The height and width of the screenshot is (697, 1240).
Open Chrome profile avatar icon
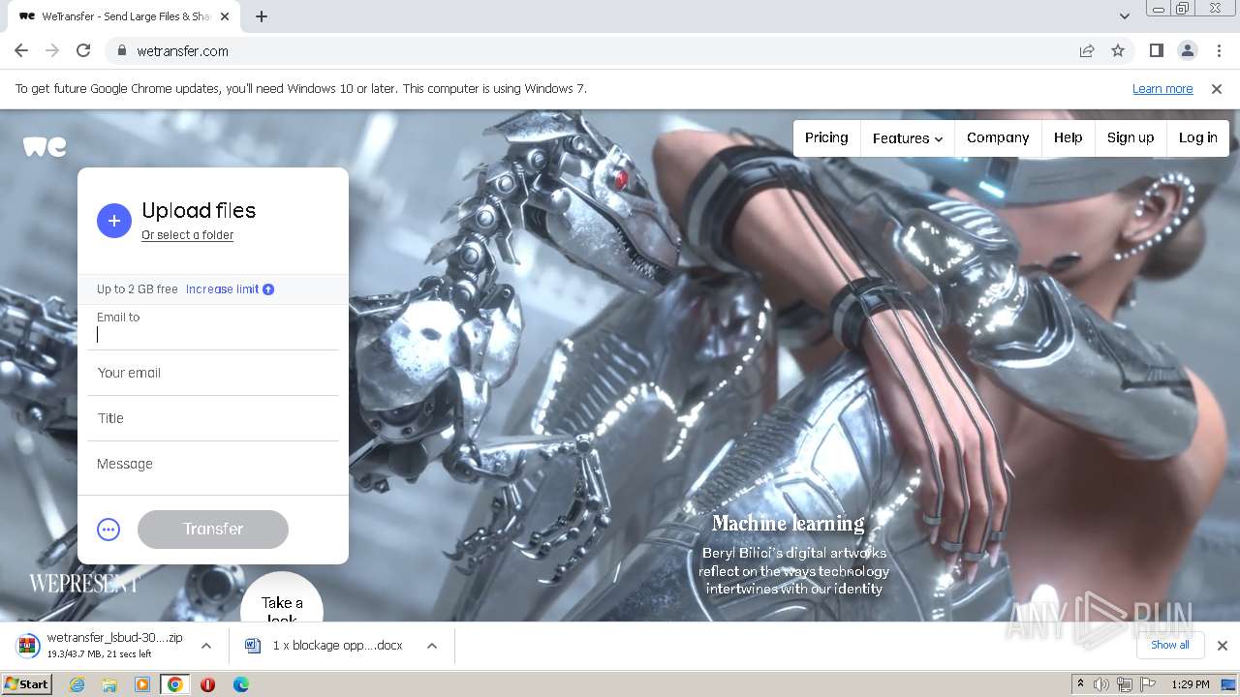pyautogui.click(x=1187, y=50)
